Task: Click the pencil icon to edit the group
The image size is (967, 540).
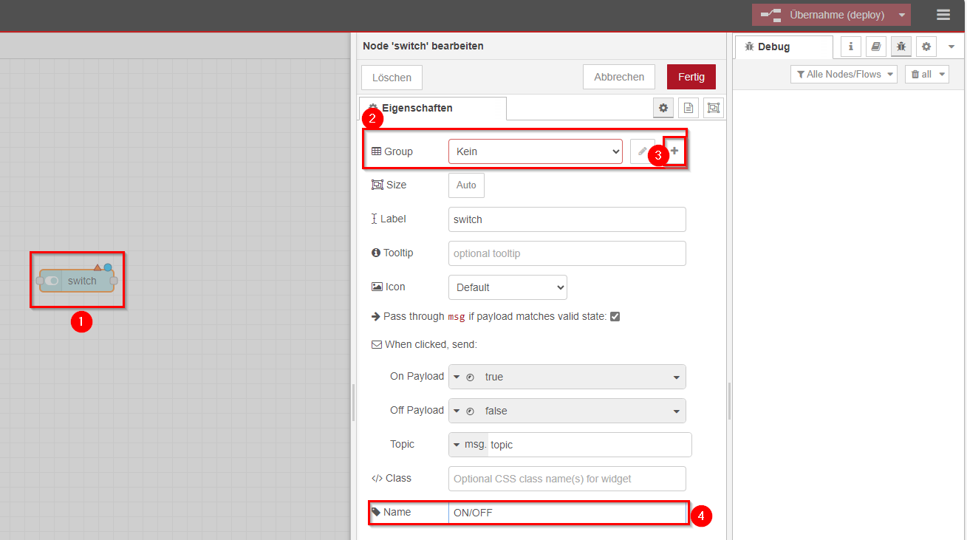Action: (x=643, y=151)
